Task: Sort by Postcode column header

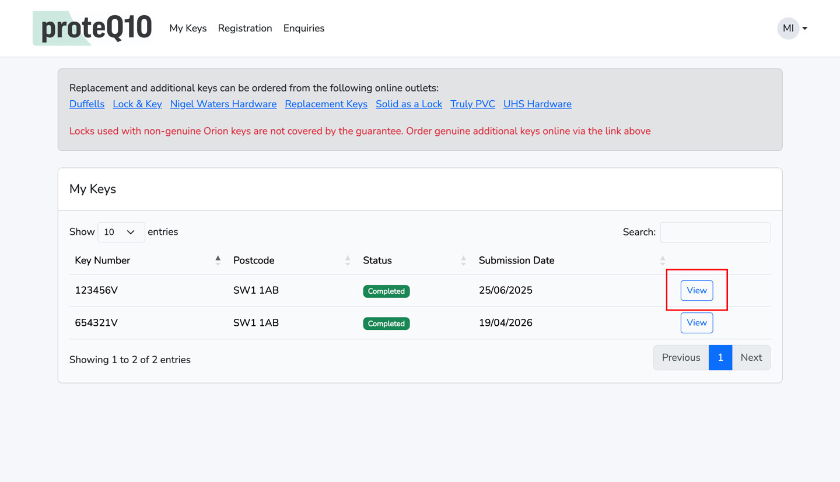Action: coord(292,261)
